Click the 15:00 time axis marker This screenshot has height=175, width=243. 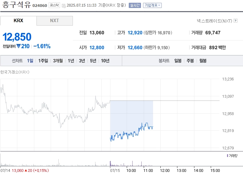(215, 170)
